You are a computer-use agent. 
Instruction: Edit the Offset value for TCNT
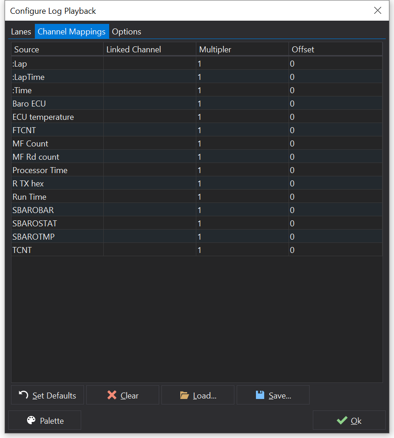[x=335, y=250]
